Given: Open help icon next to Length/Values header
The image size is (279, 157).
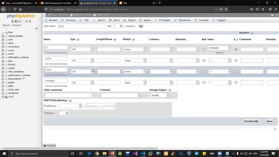Looking at the screenshot, I should [x=115, y=39].
